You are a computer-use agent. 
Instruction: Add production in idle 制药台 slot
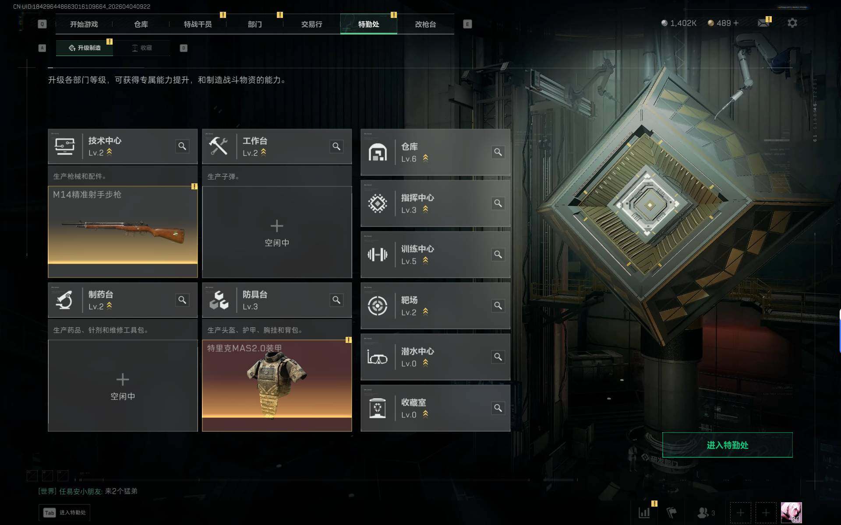point(123,386)
